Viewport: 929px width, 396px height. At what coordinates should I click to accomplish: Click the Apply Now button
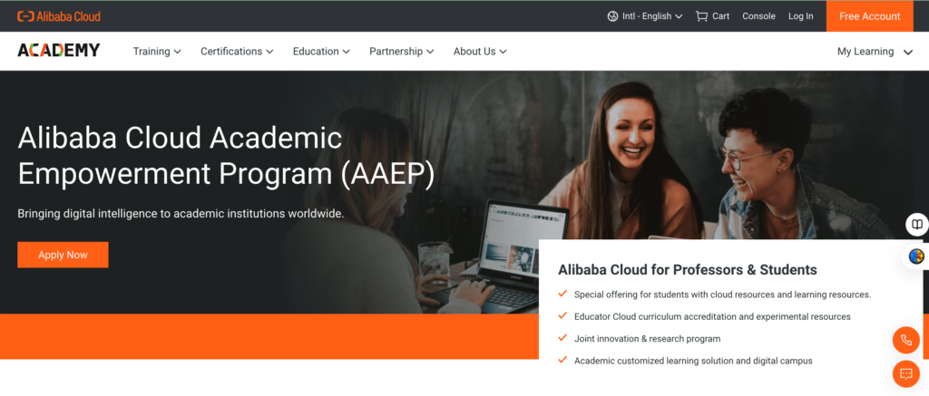tap(63, 255)
